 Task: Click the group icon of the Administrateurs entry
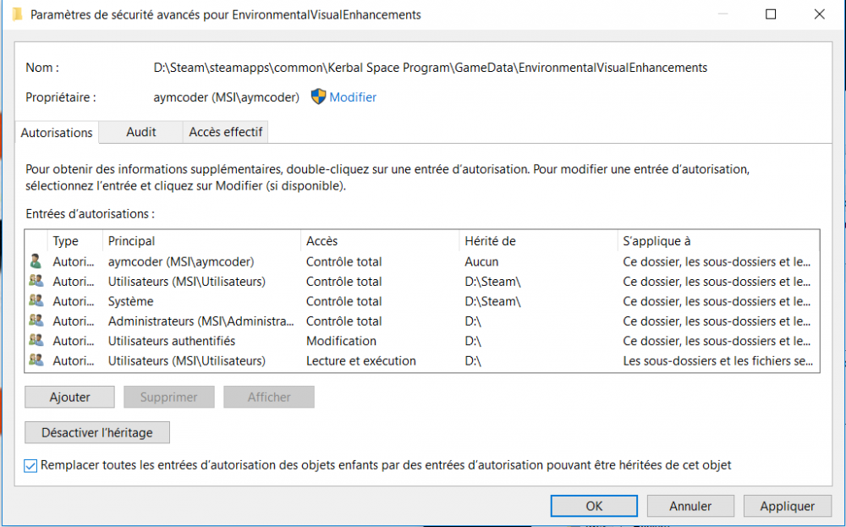click(36, 321)
